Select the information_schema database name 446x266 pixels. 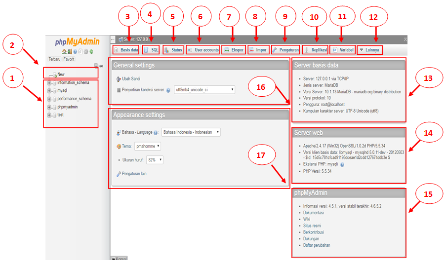(74, 83)
